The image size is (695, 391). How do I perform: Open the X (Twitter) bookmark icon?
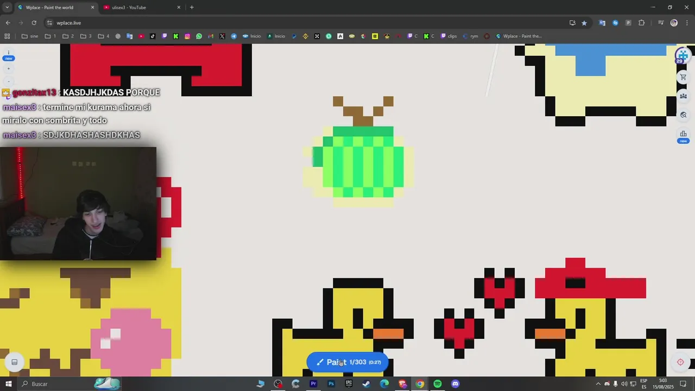point(222,36)
